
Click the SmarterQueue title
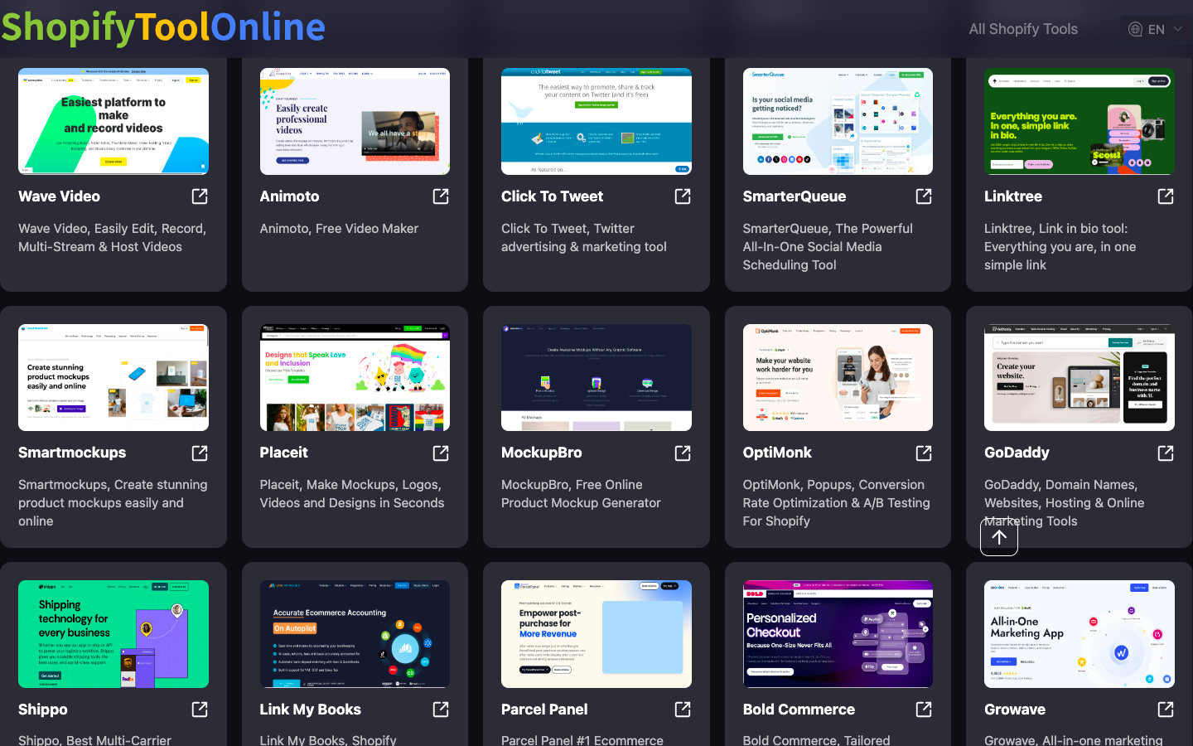(x=795, y=196)
